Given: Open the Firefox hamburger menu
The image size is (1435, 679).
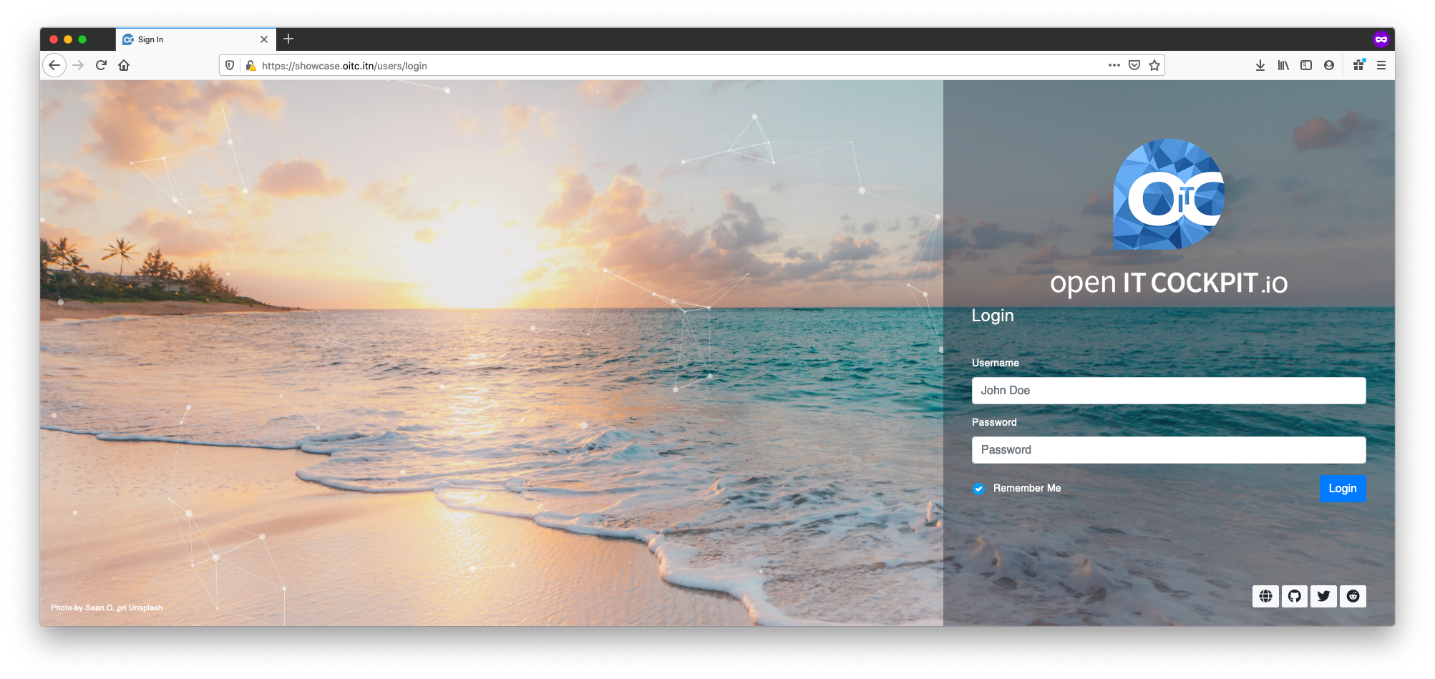Looking at the screenshot, I should [1381, 65].
